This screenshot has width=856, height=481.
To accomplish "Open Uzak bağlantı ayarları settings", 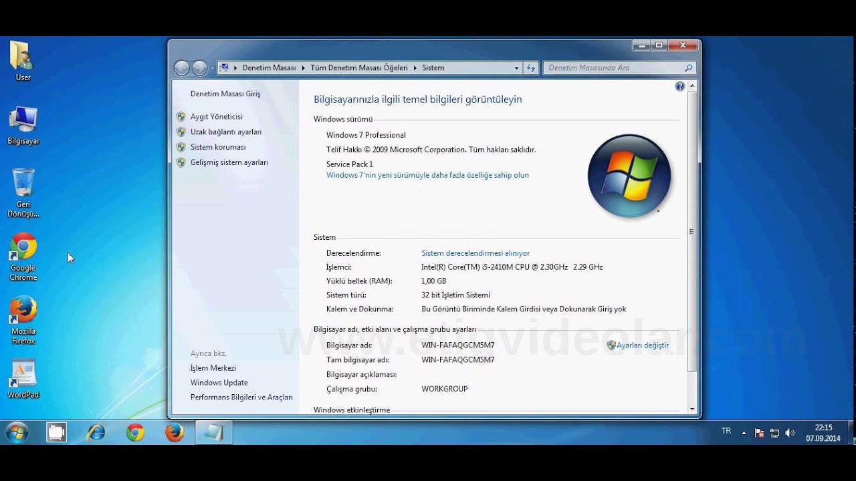I will 227,132.
